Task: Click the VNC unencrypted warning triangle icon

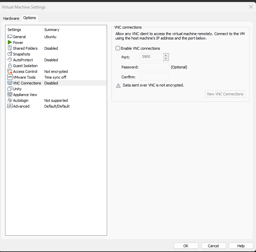Action: [x=118, y=85]
